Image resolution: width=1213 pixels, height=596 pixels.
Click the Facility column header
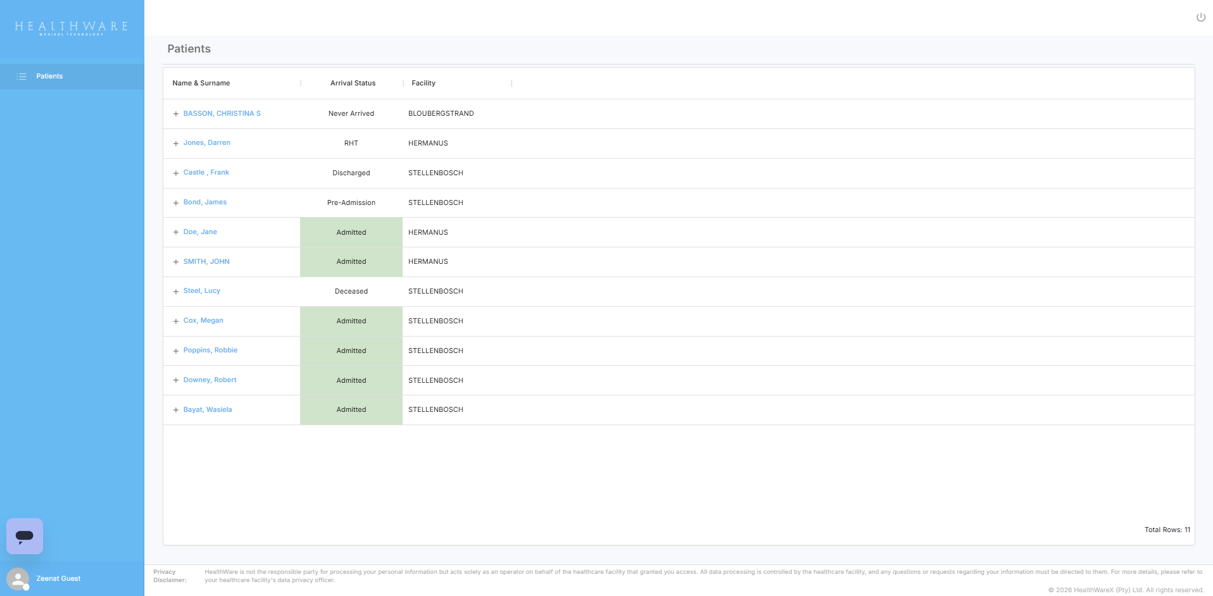click(x=424, y=84)
